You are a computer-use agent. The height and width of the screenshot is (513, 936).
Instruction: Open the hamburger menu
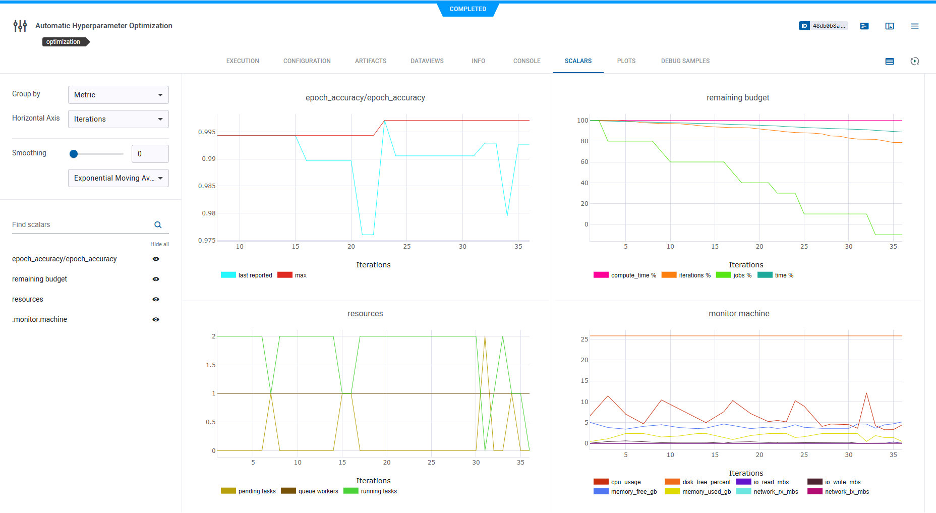tap(915, 26)
